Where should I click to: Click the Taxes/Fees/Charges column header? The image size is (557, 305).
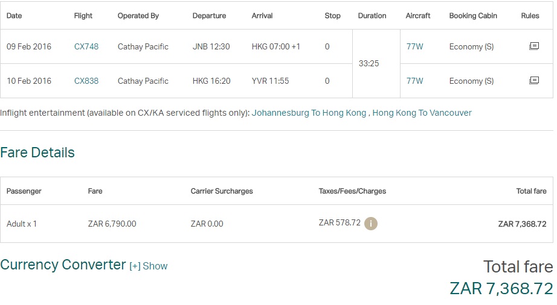(x=352, y=191)
